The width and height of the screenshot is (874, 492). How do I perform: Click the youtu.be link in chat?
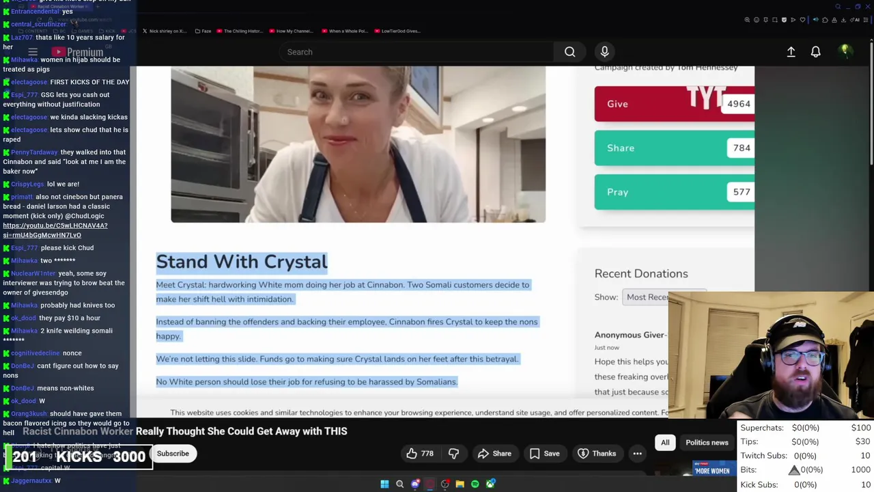55,230
